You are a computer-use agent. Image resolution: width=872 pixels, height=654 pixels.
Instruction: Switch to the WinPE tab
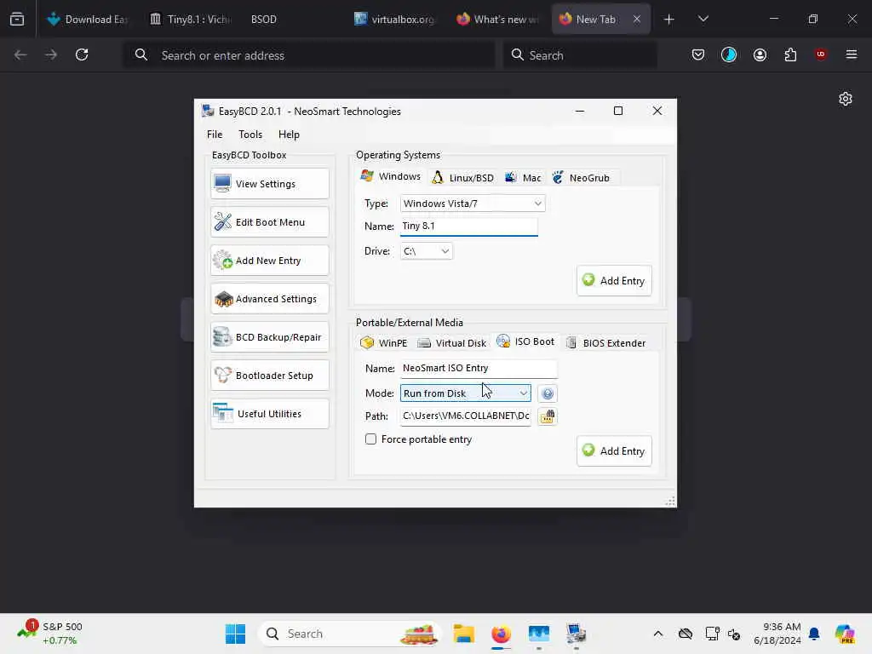click(x=384, y=342)
